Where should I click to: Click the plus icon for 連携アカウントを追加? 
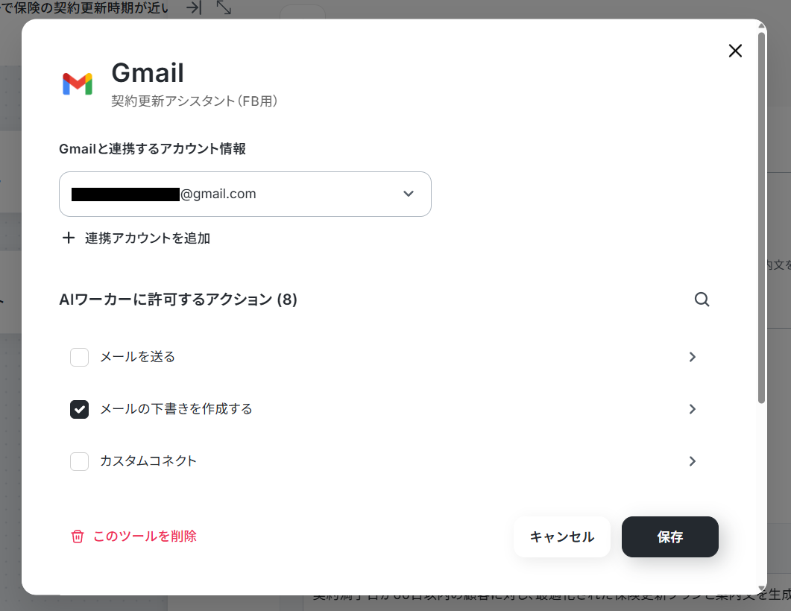(68, 238)
